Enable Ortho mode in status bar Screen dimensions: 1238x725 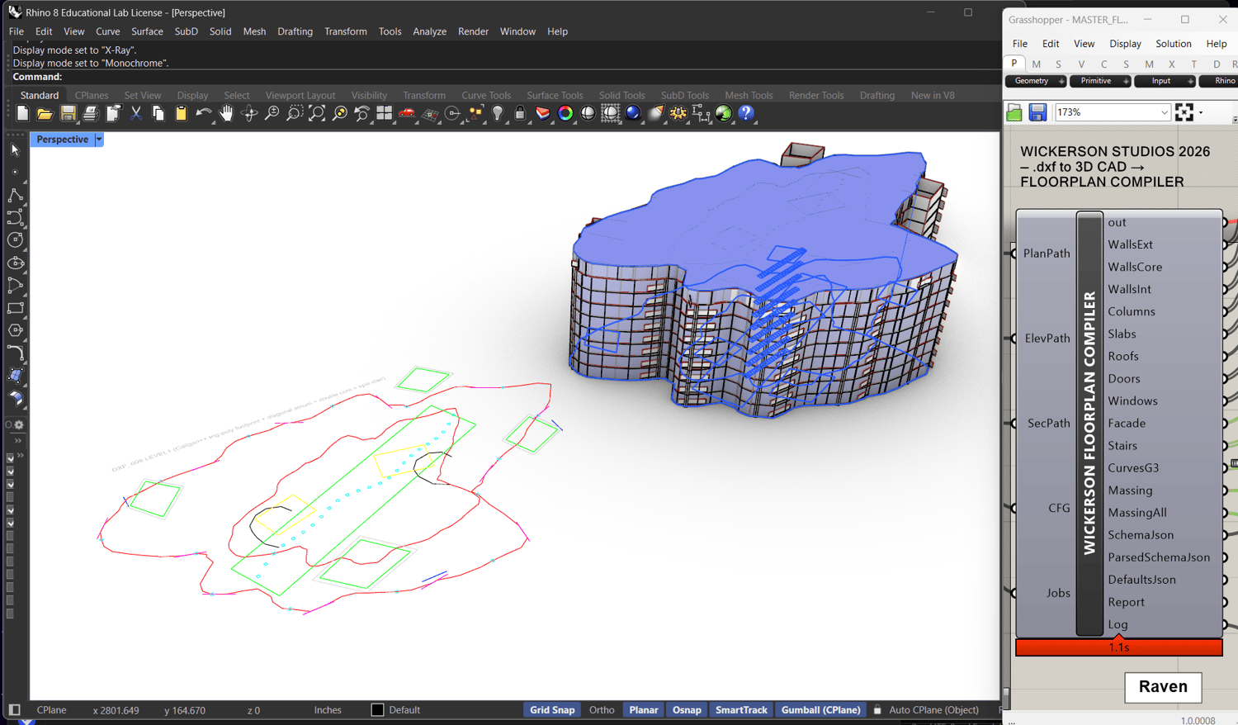tap(602, 710)
